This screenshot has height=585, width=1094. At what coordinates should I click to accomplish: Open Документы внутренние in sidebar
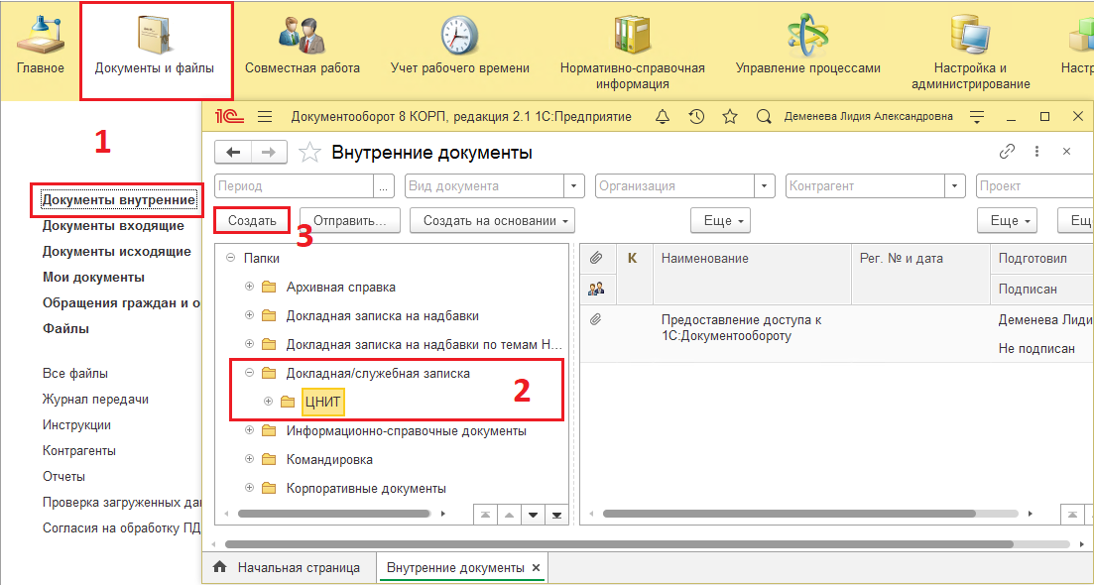click(119, 200)
